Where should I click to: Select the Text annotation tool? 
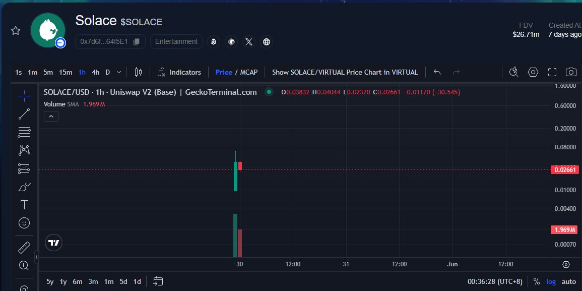point(24,205)
